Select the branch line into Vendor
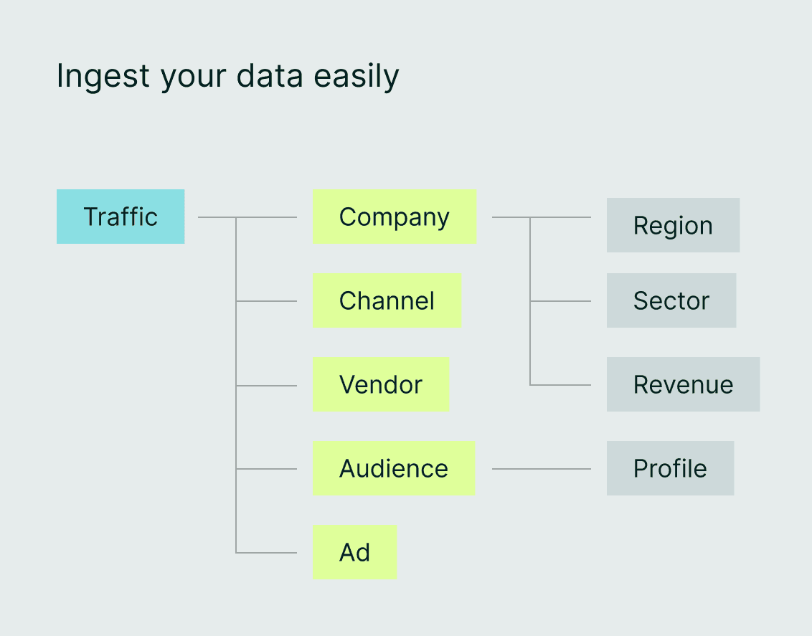The width and height of the screenshot is (812, 636). coord(267,386)
